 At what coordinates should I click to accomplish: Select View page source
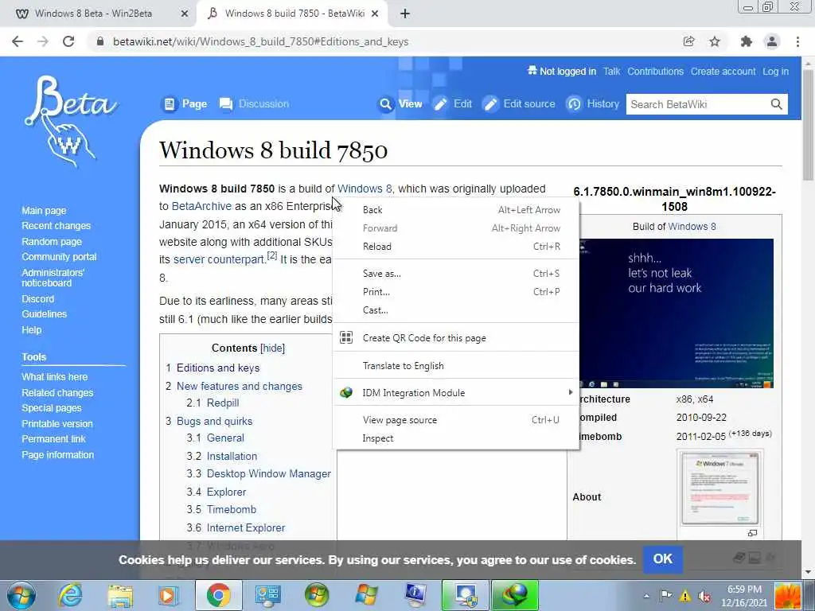[455, 420]
